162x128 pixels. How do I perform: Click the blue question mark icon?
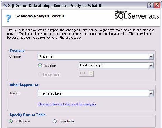pos(8,18)
